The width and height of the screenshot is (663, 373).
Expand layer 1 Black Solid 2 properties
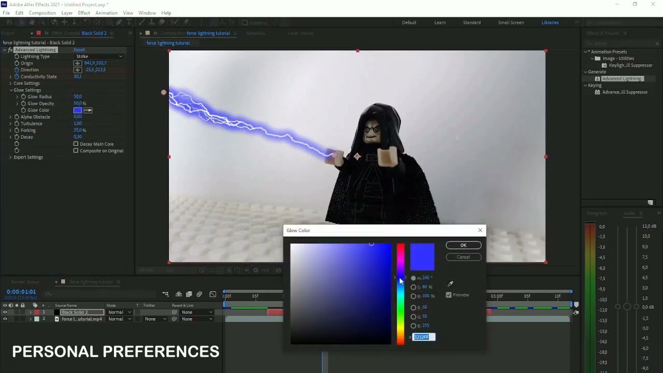(30, 312)
